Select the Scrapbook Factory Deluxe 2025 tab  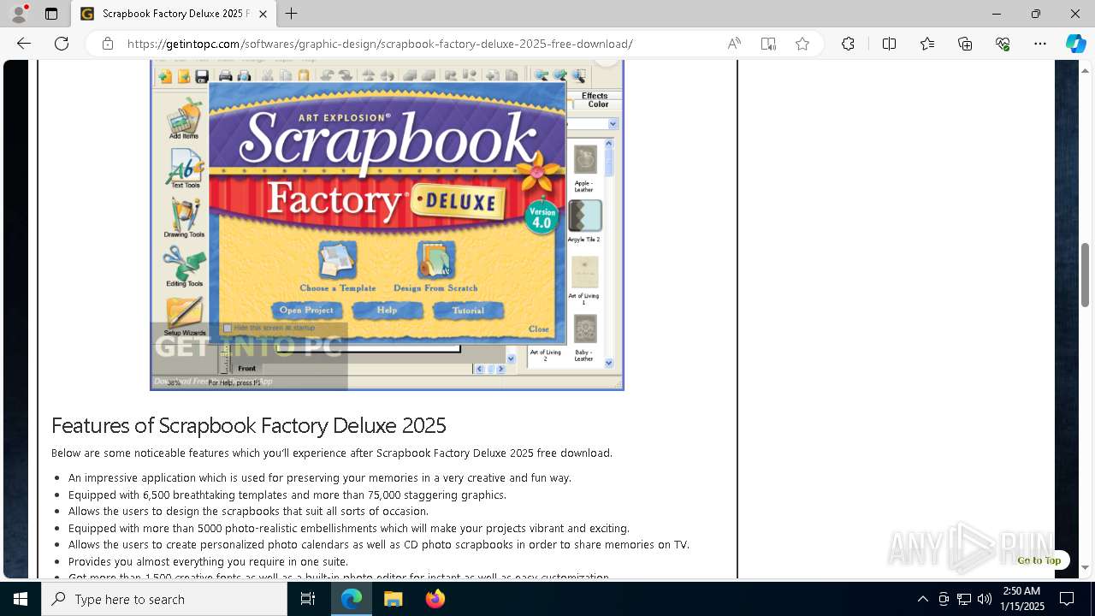pos(173,14)
